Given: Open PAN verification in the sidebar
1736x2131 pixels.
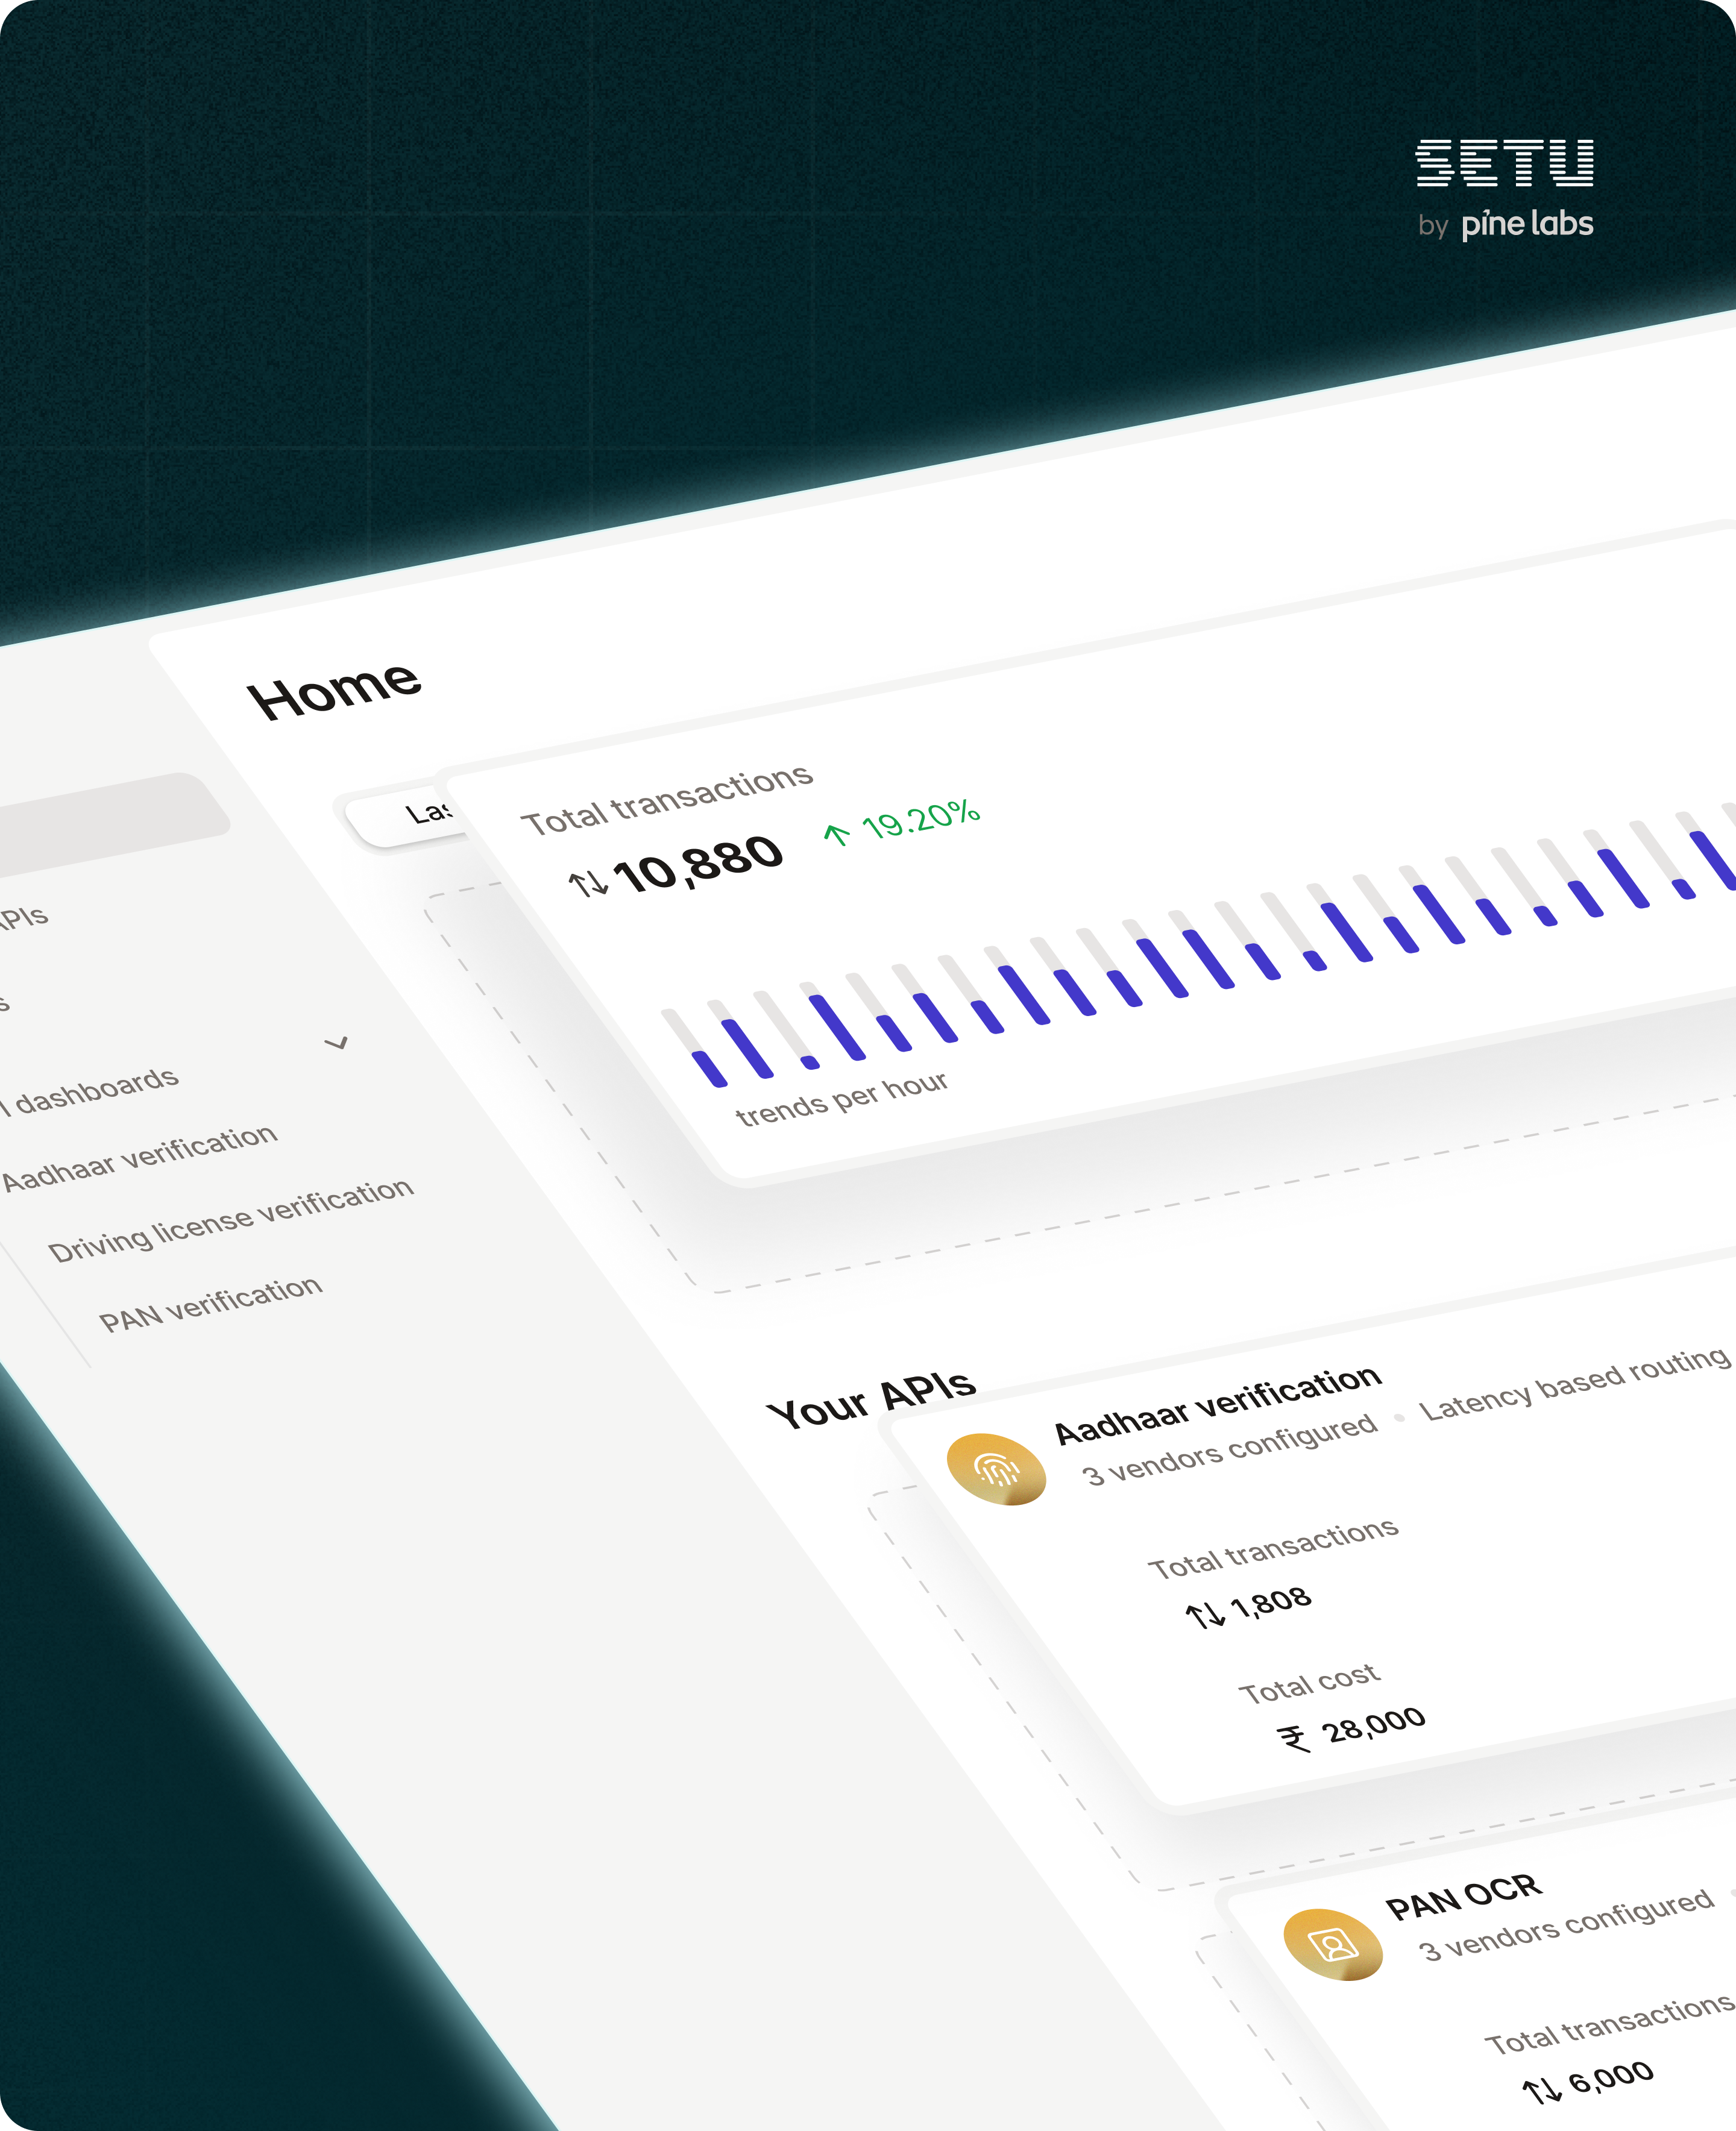Looking at the screenshot, I should click(211, 1304).
